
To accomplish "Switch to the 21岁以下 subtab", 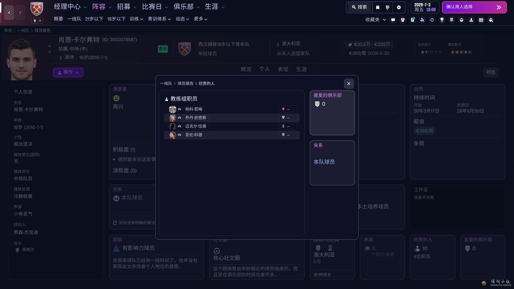I will [94, 19].
